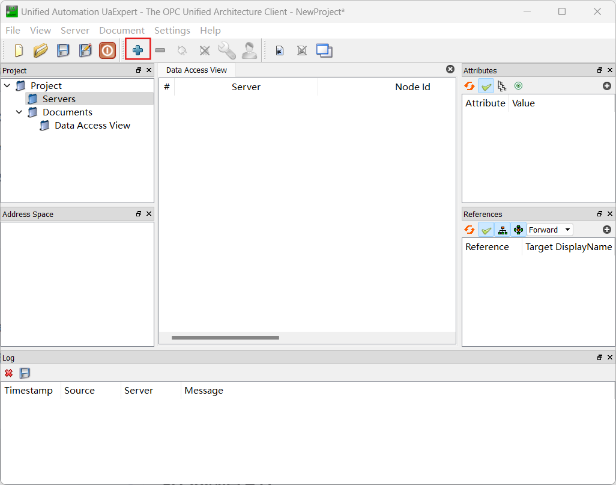This screenshot has width=616, height=485.
Task: Remove server using the minus toolbar icon
Action: coord(160,50)
